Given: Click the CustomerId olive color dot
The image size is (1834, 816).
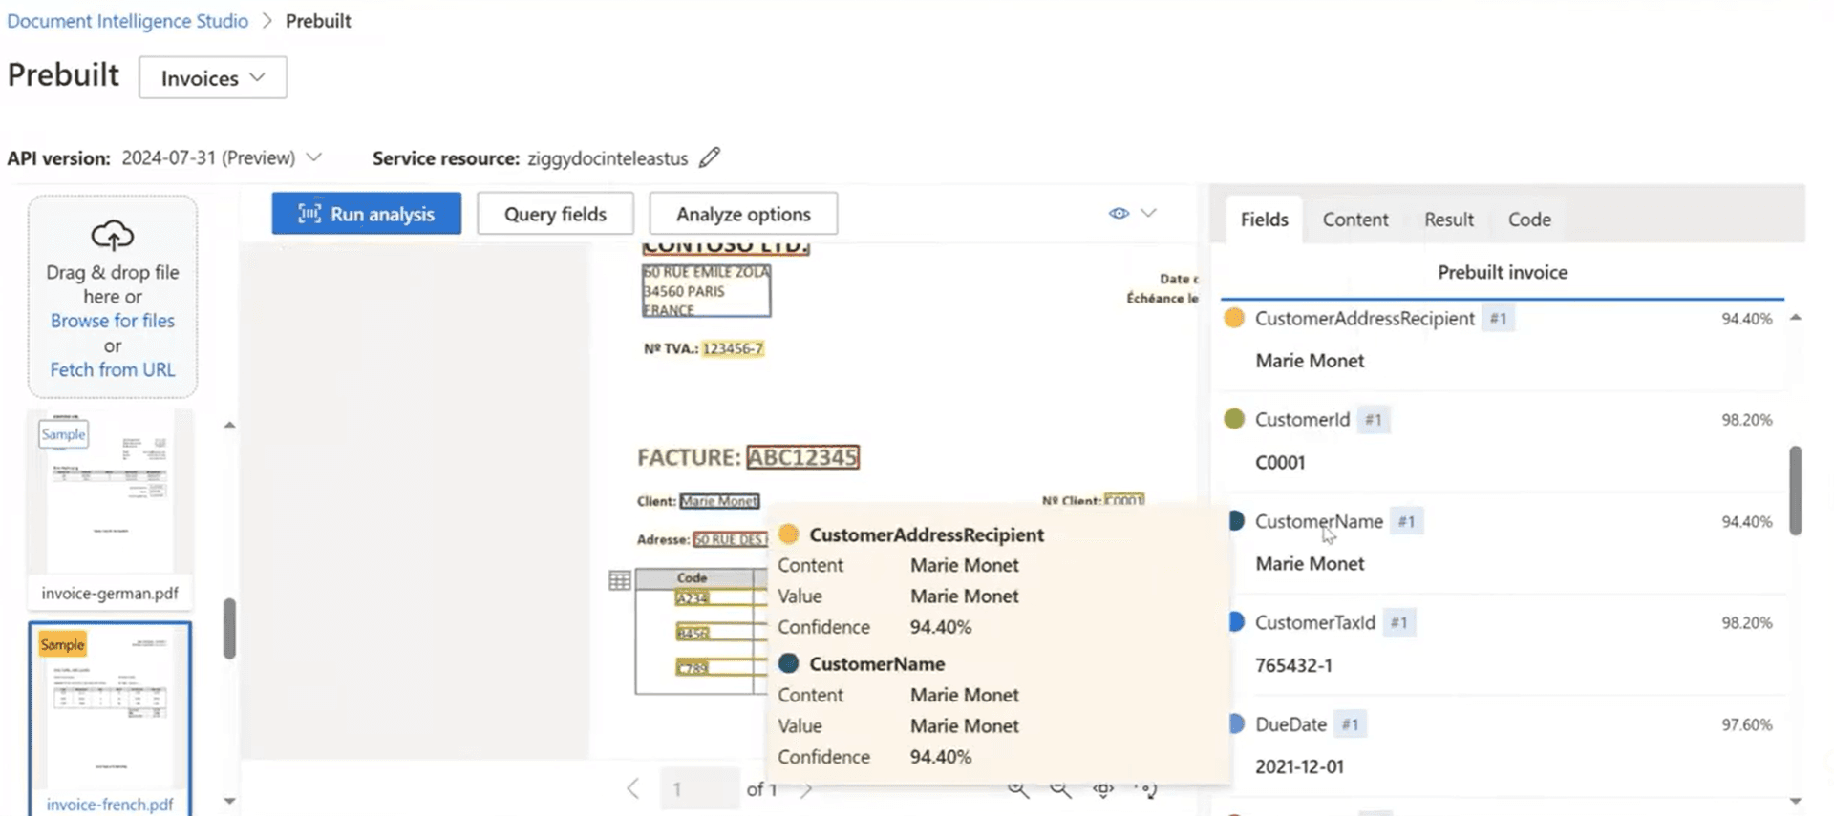Looking at the screenshot, I should [x=1234, y=419].
